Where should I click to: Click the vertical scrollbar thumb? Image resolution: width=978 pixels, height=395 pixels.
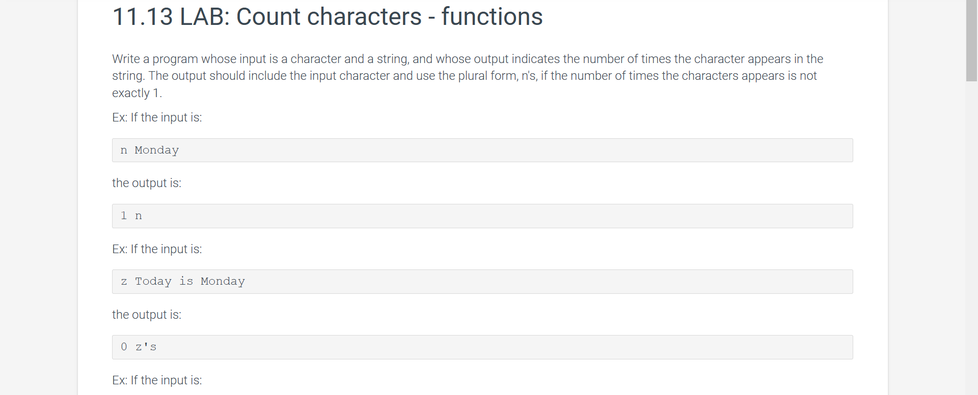pos(971,41)
